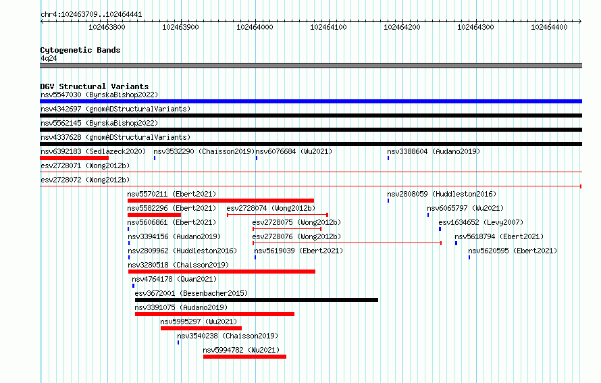Screen dimensions: 601x383
Task: Select the red nsv5994782 variant bar
Action: click(x=244, y=357)
